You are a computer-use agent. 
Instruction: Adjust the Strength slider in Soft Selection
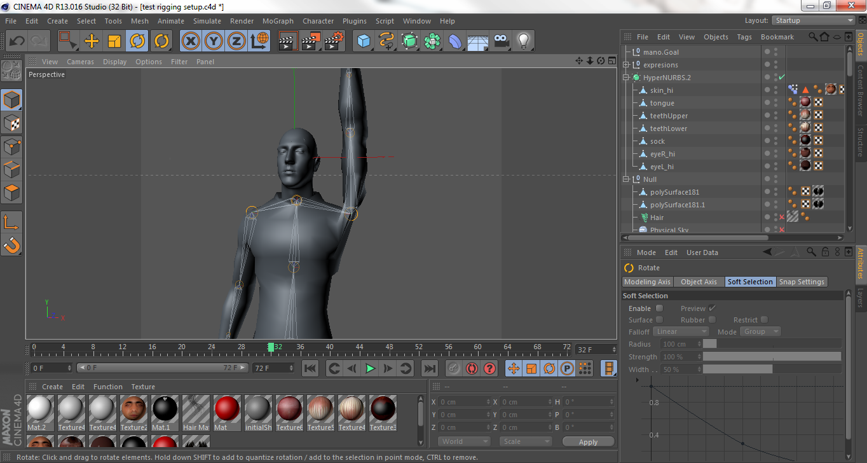[x=772, y=357]
